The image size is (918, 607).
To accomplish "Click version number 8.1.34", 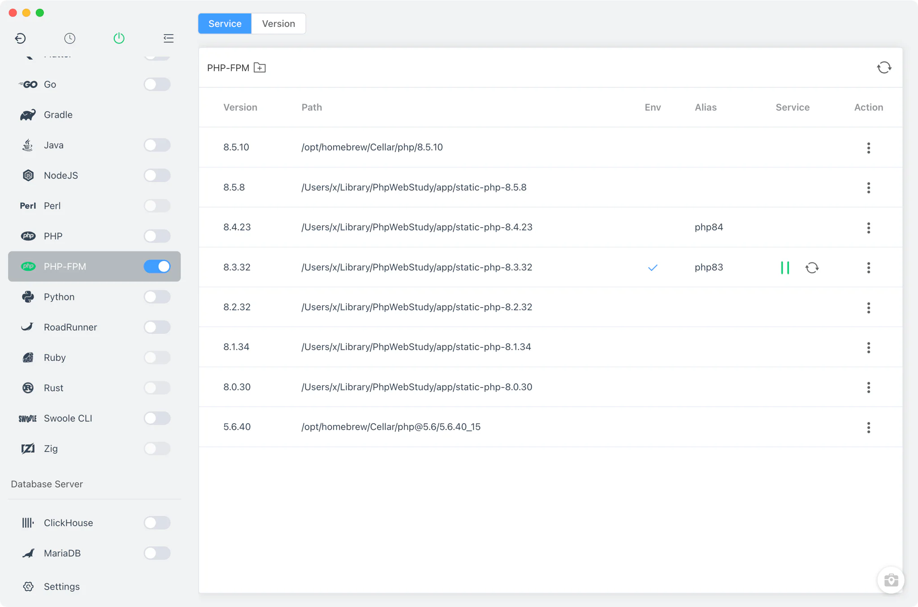I will click(x=236, y=347).
